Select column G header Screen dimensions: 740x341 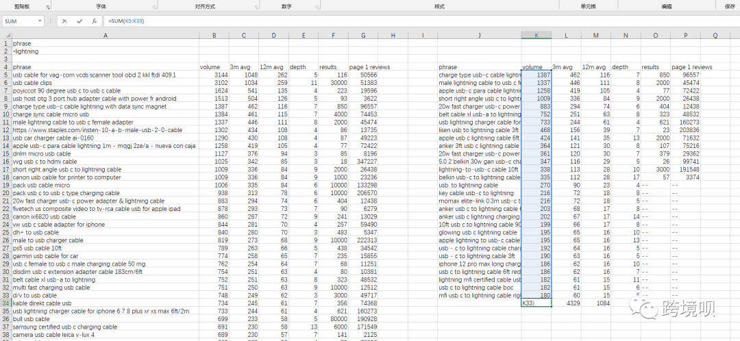(x=363, y=36)
